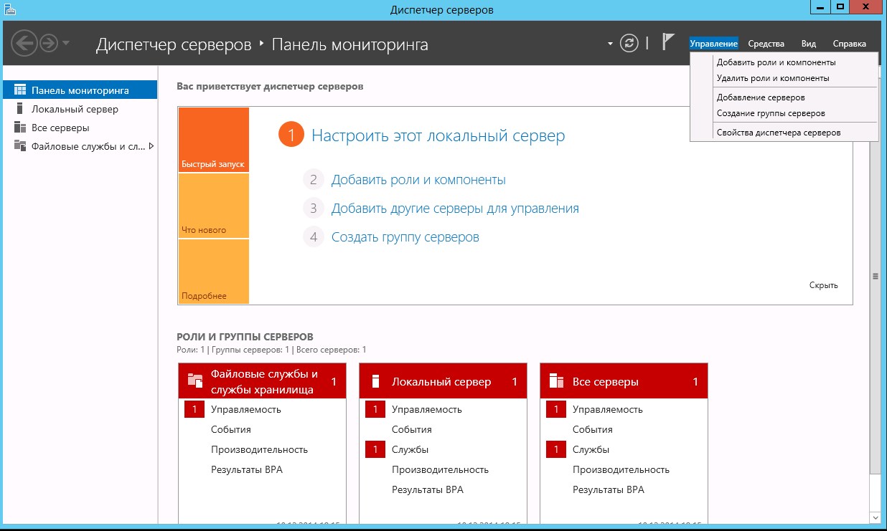Click the Панель мониторинга grid icon
The height and width of the screenshot is (531, 887).
(19, 90)
